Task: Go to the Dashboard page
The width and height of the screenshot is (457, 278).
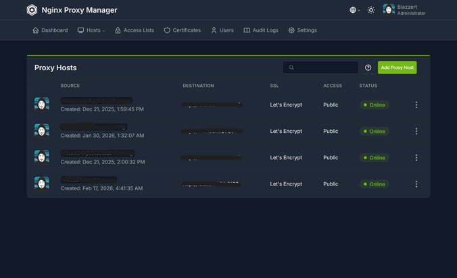Action: [x=50, y=30]
